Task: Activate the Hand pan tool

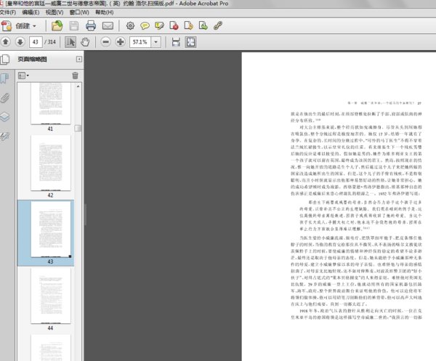Action: [x=86, y=42]
